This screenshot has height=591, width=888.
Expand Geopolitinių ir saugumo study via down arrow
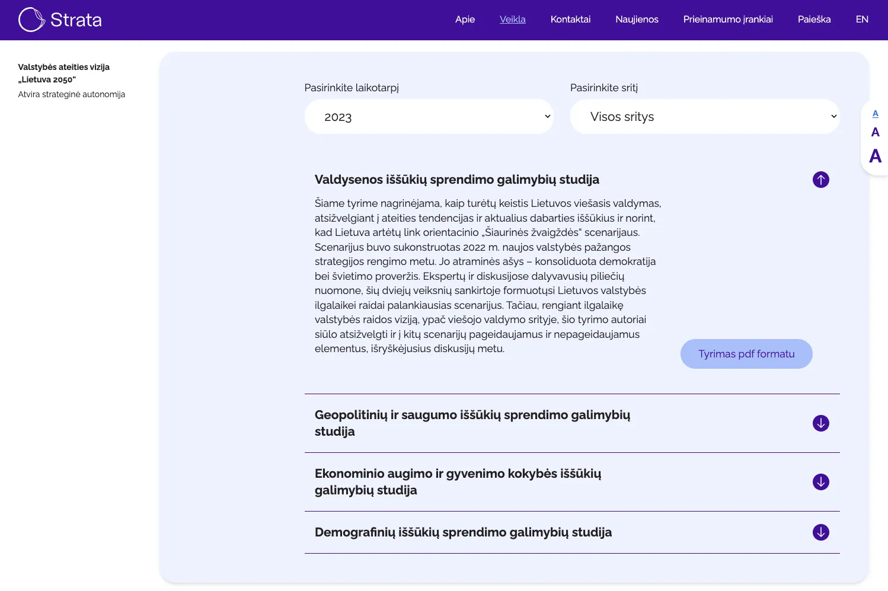pyautogui.click(x=820, y=423)
